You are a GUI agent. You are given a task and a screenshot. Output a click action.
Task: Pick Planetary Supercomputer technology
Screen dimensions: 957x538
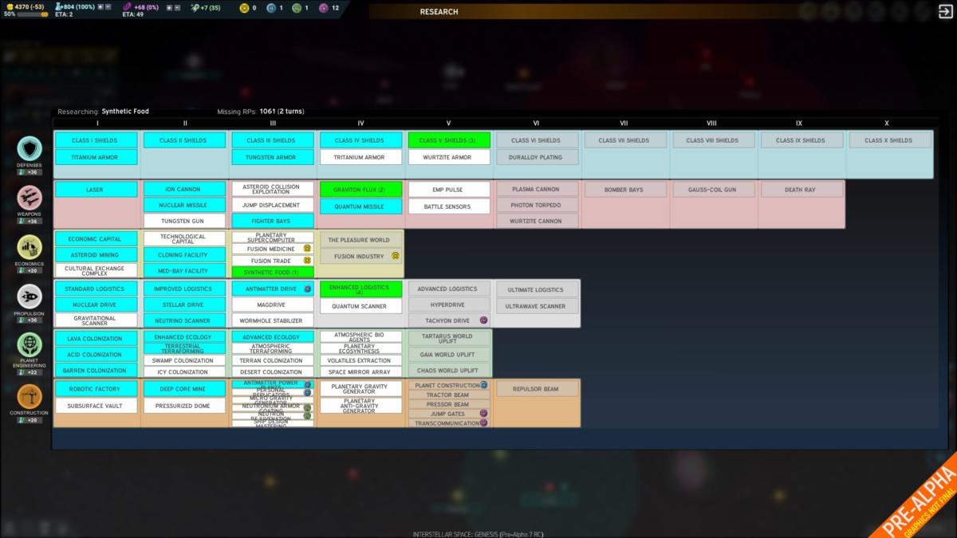pos(273,238)
